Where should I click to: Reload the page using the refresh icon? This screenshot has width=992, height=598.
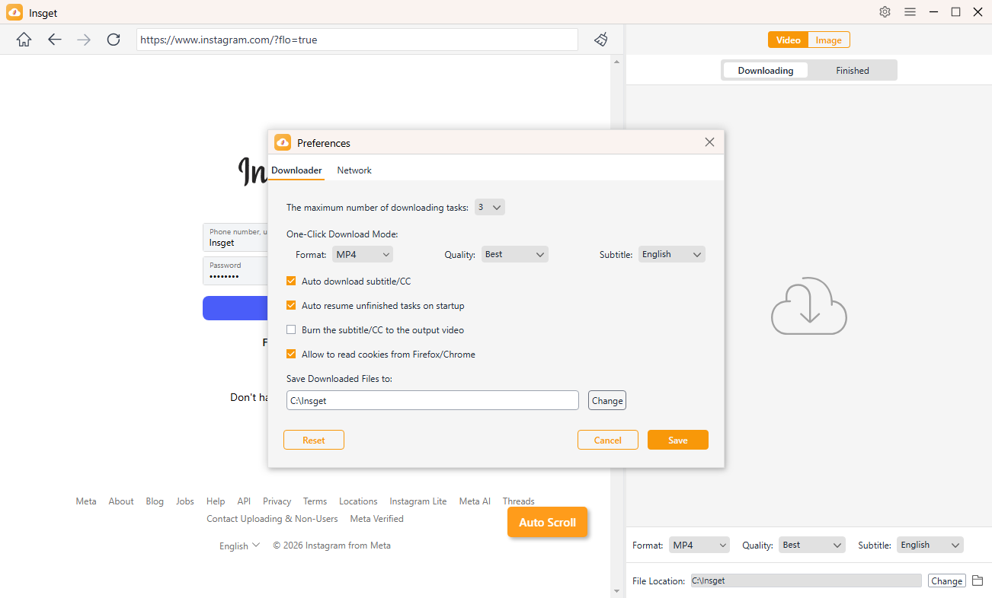114,40
